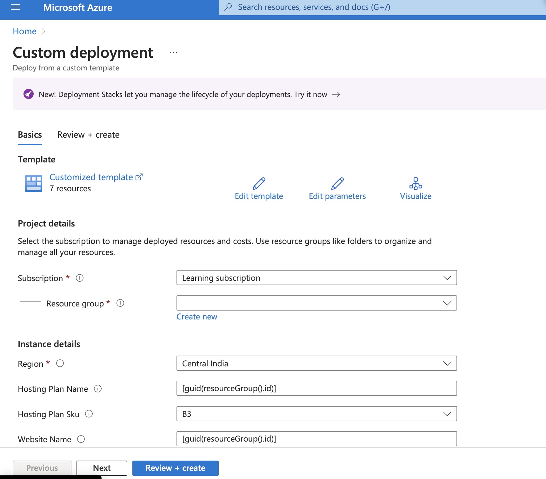Click the Edit parameters label
The width and height of the screenshot is (546, 479).
337,196
